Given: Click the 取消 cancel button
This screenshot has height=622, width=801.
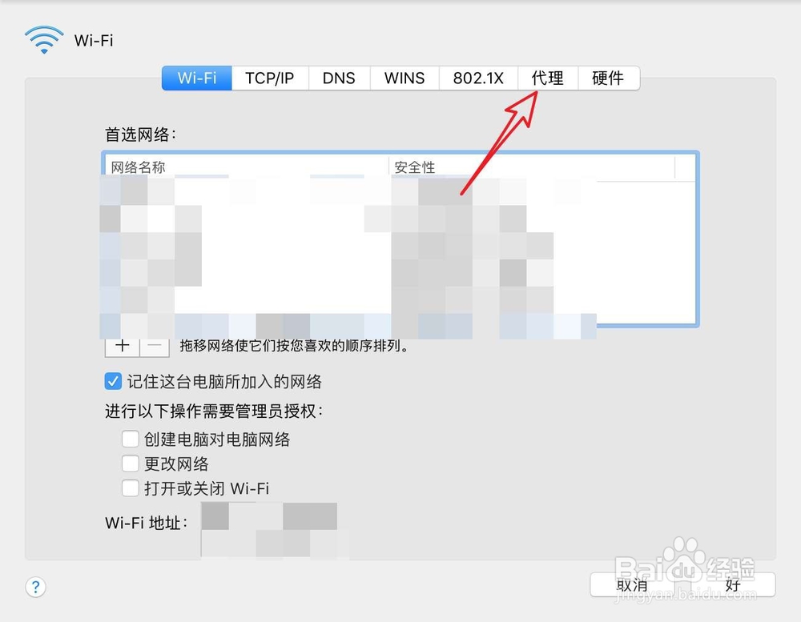Looking at the screenshot, I should 632,586.
